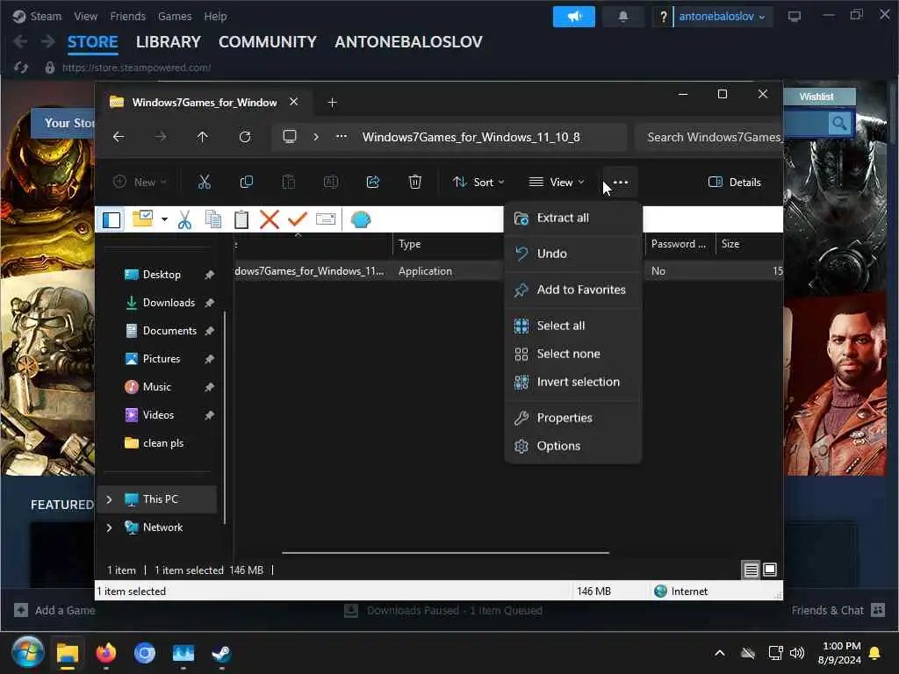Click the Explorer search box
The height and width of the screenshot is (674, 899).
coord(709,137)
